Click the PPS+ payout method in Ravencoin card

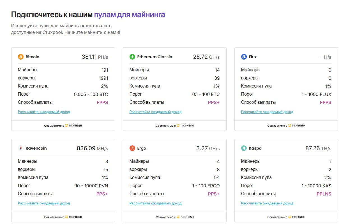pyautogui.click(x=102, y=194)
